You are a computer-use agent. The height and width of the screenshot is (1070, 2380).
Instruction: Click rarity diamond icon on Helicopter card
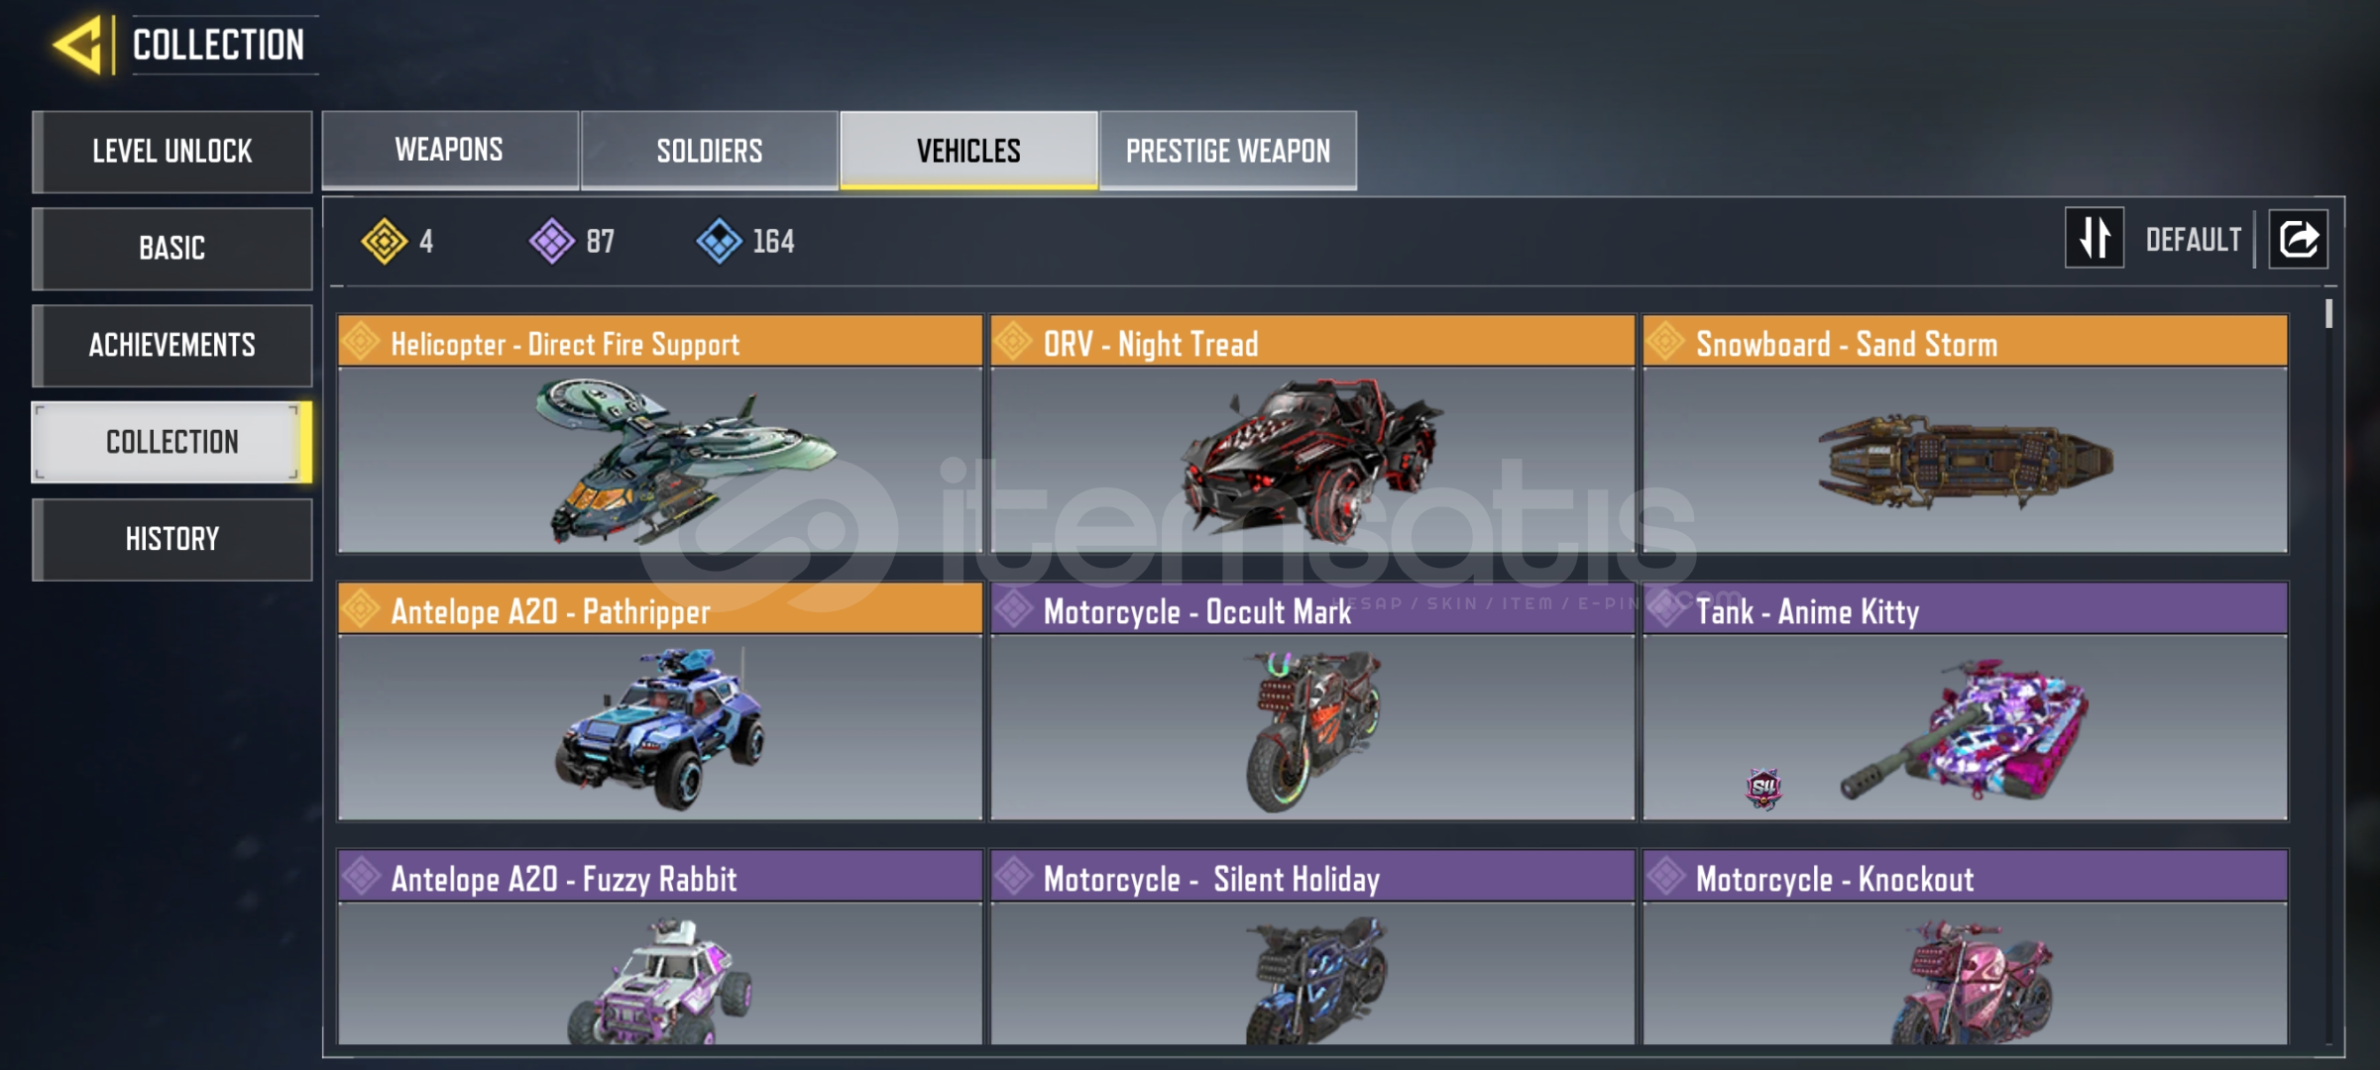point(361,342)
